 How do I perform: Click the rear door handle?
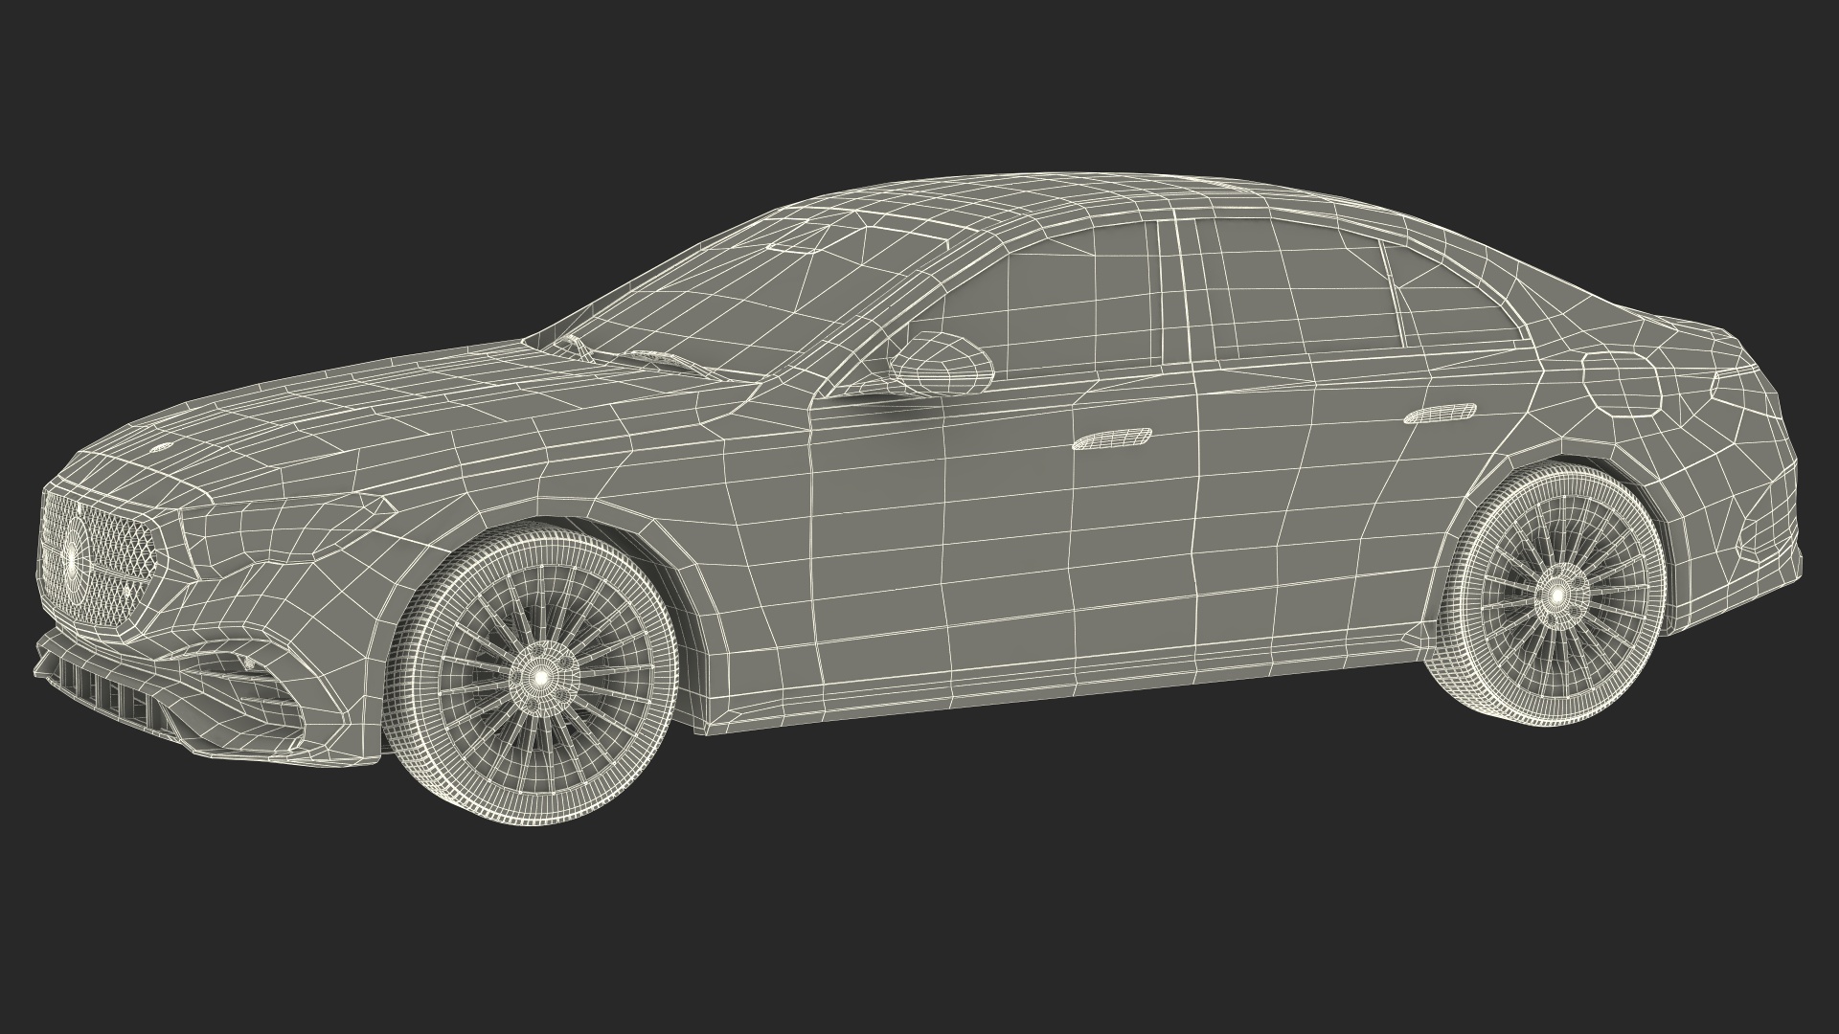pyautogui.click(x=1440, y=415)
